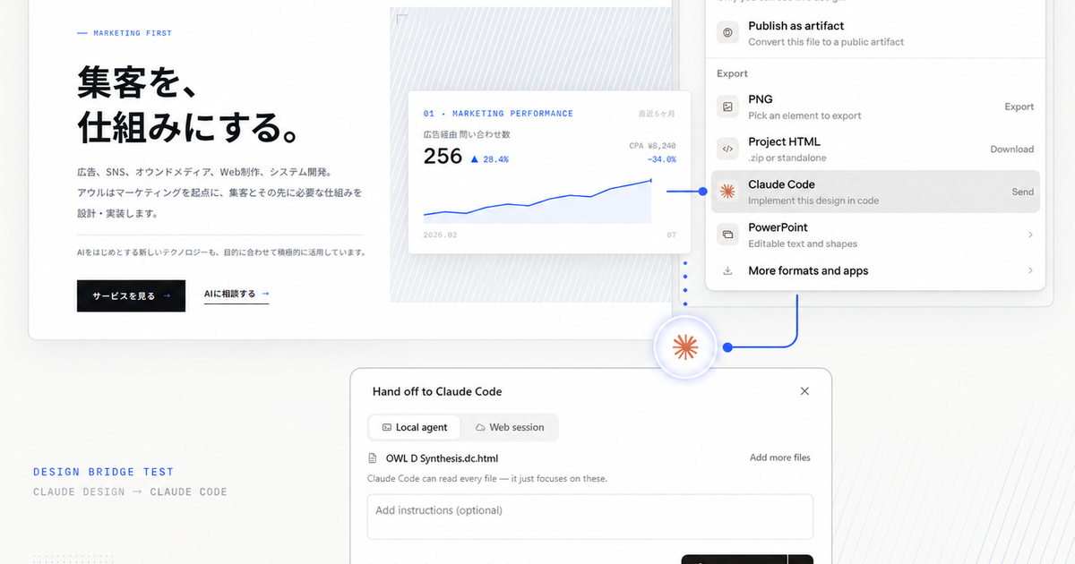Click the Claude Code starburst menu icon

click(x=727, y=192)
